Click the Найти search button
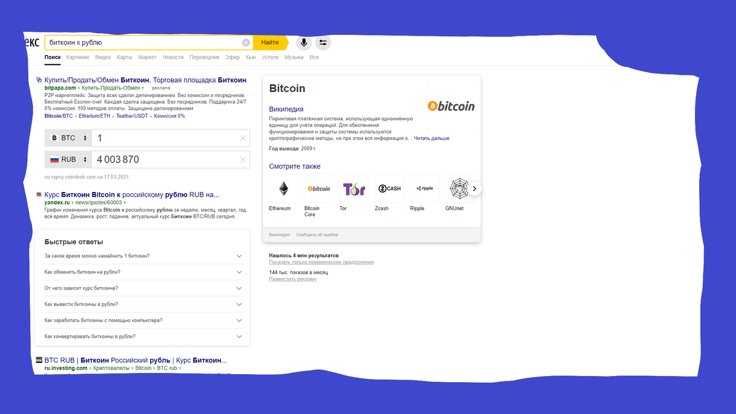 pos(270,43)
